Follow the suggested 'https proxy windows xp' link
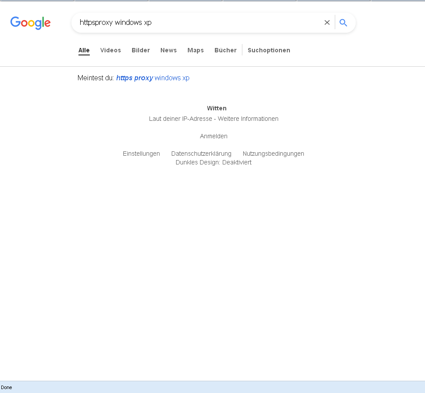This screenshot has width=425, height=393. [153, 78]
